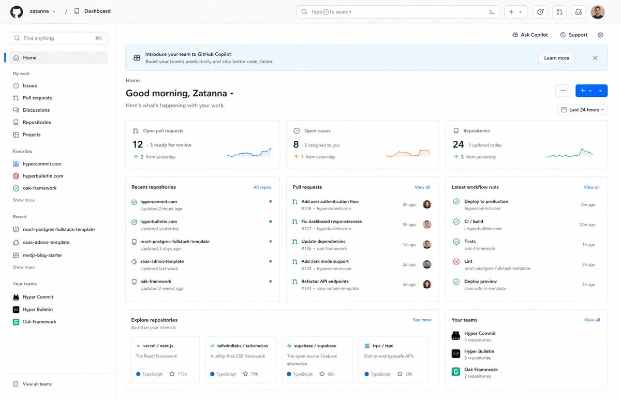Open the settings gear beside Support
The width and height of the screenshot is (621, 401).
(x=600, y=35)
